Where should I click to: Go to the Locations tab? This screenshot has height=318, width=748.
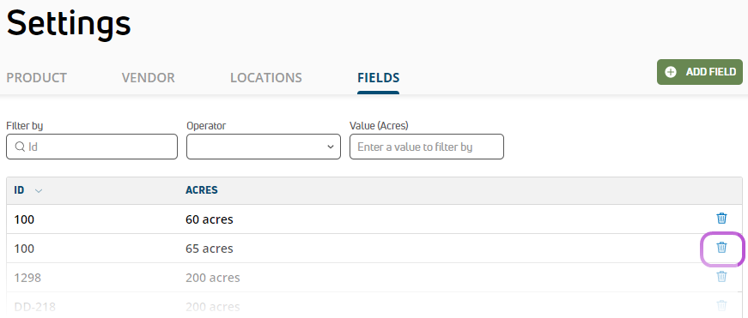pyautogui.click(x=265, y=78)
